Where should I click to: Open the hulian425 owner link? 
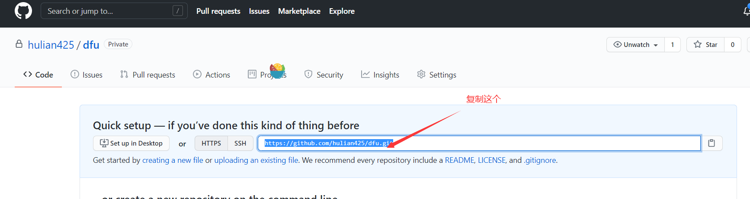coord(51,45)
